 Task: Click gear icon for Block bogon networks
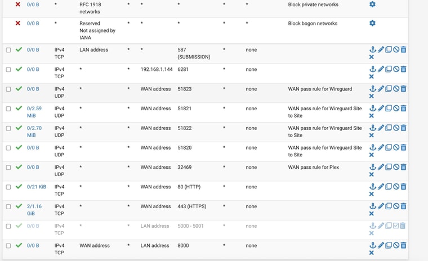click(x=372, y=23)
